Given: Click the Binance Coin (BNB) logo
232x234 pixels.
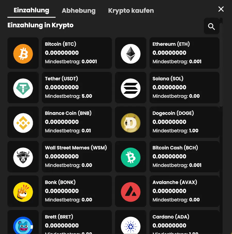Looking at the screenshot, I should tap(23, 122).
